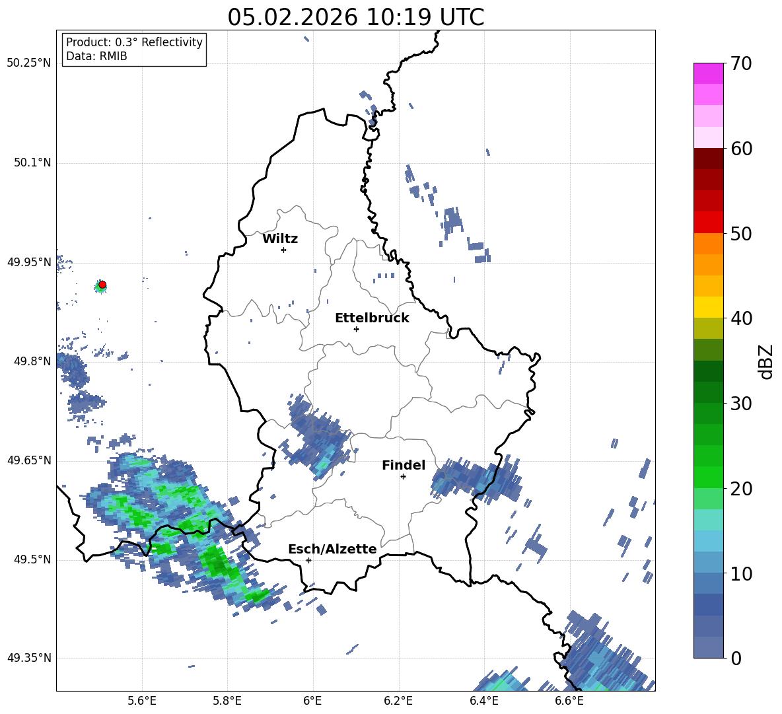Select the Esch/Alzette label
Screen dimensions: 782x714
[x=332, y=549]
